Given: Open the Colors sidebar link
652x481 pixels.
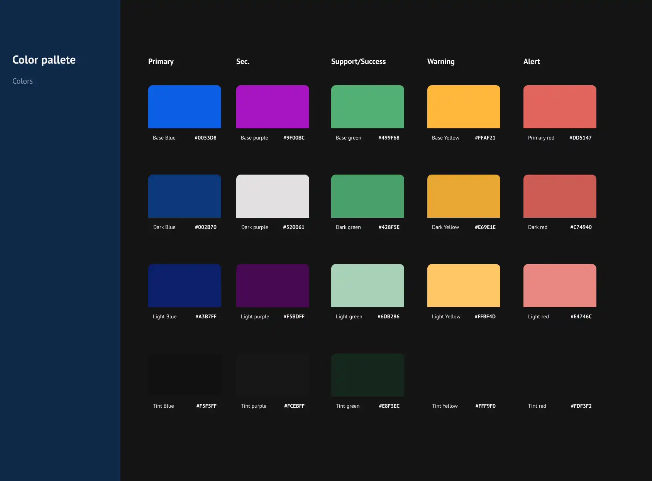Looking at the screenshot, I should pyautogui.click(x=22, y=81).
